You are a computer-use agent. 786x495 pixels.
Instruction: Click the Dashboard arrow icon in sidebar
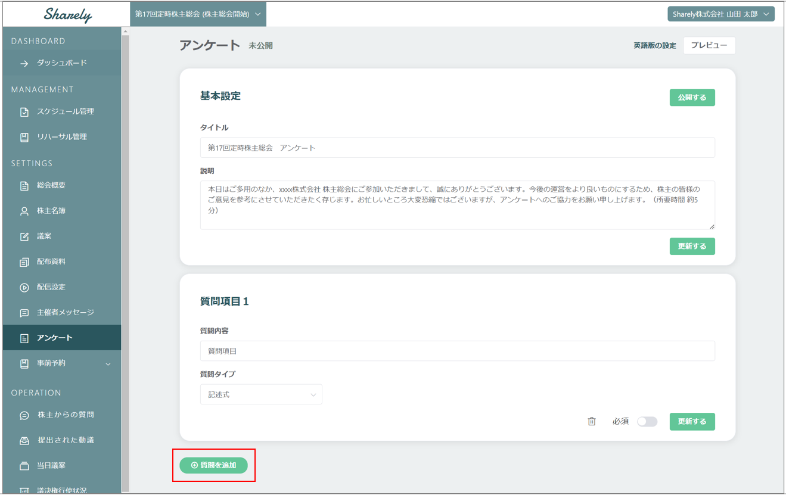[x=24, y=63]
